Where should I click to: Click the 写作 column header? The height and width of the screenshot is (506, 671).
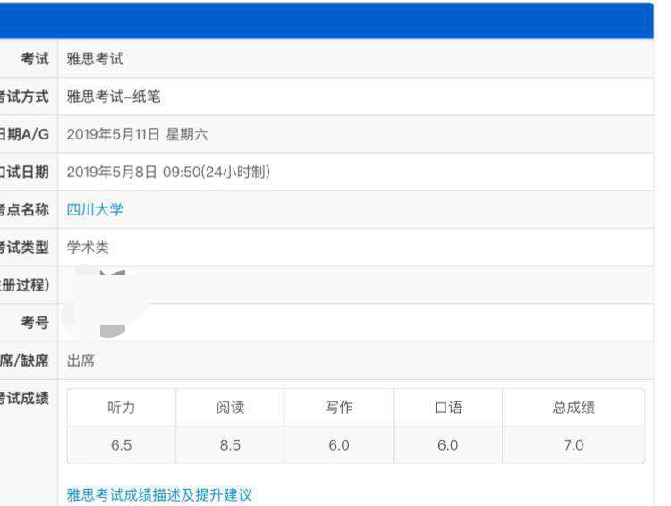[339, 408]
